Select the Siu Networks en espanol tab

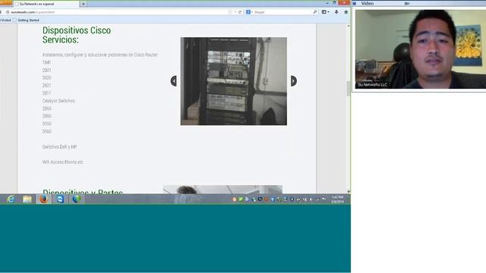(x=46, y=4)
